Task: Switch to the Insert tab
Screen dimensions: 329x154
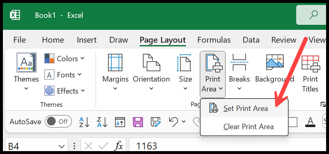Action: coord(87,40)
